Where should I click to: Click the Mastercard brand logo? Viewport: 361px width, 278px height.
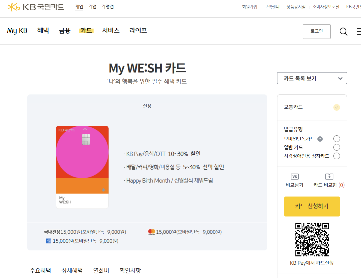152,232
